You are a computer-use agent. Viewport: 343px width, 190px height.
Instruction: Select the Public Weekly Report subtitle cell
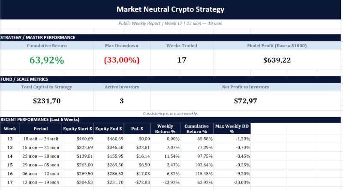pos(170,24)
